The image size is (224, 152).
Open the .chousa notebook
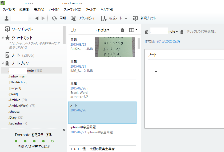point(14,112)
